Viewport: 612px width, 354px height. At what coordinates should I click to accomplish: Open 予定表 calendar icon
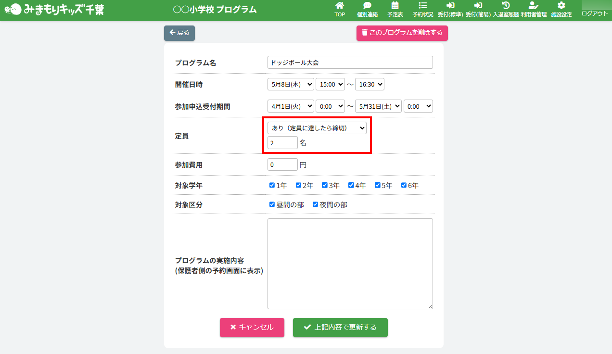click(395, 6)
